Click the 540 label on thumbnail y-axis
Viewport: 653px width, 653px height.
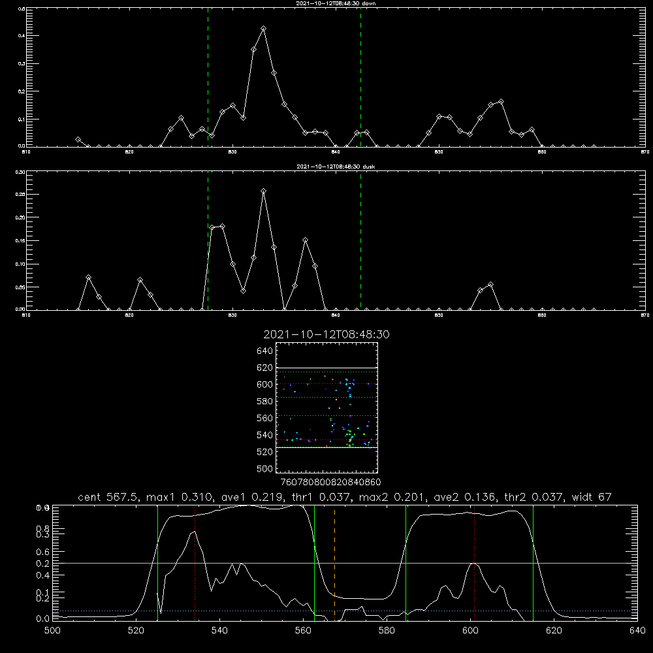pos(265,435)
